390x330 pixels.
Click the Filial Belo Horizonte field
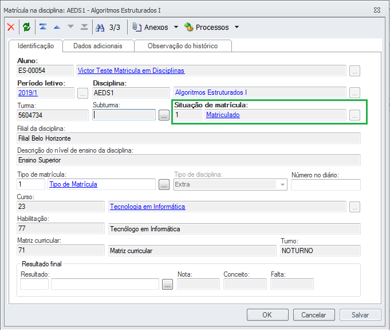(x=189, y=138)
